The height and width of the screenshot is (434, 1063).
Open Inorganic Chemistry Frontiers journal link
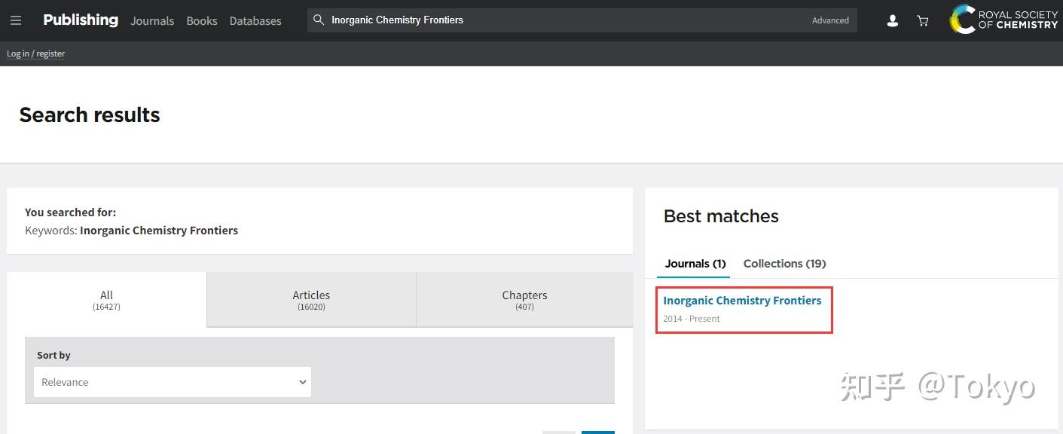[742, 301]
